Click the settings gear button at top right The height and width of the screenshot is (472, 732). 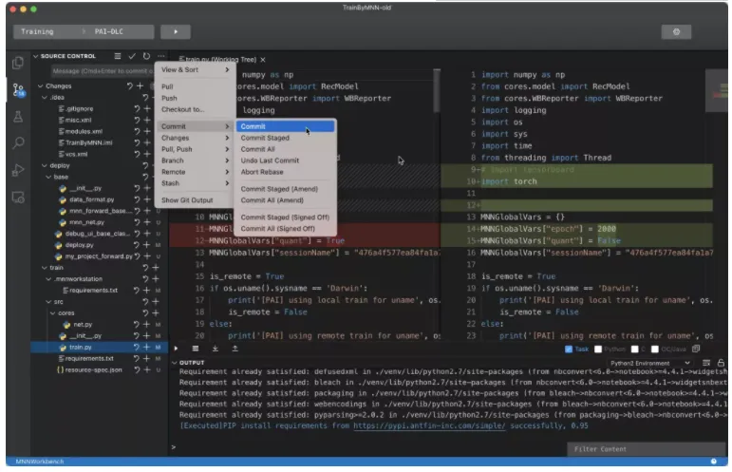coord(676,31)
